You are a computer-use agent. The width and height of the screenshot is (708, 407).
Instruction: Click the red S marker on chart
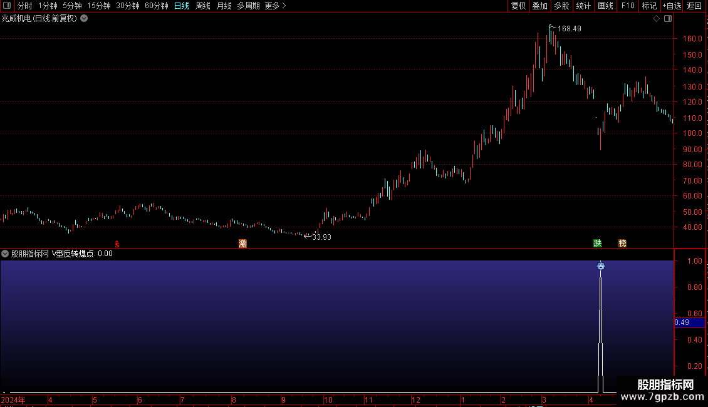tap(117, 244)
